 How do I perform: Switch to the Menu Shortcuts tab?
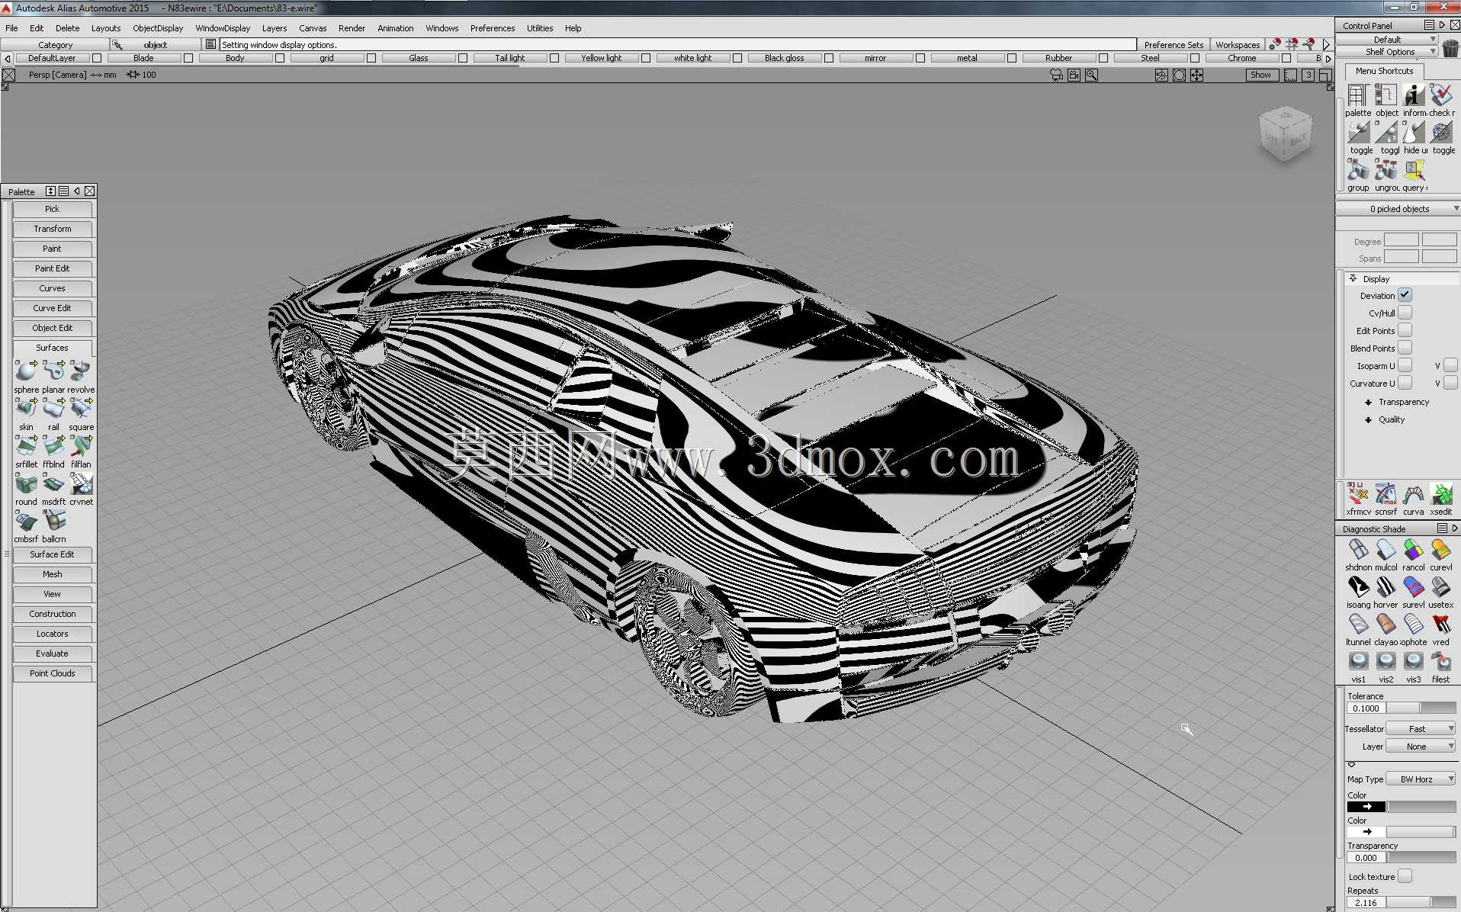[1384, 71]
